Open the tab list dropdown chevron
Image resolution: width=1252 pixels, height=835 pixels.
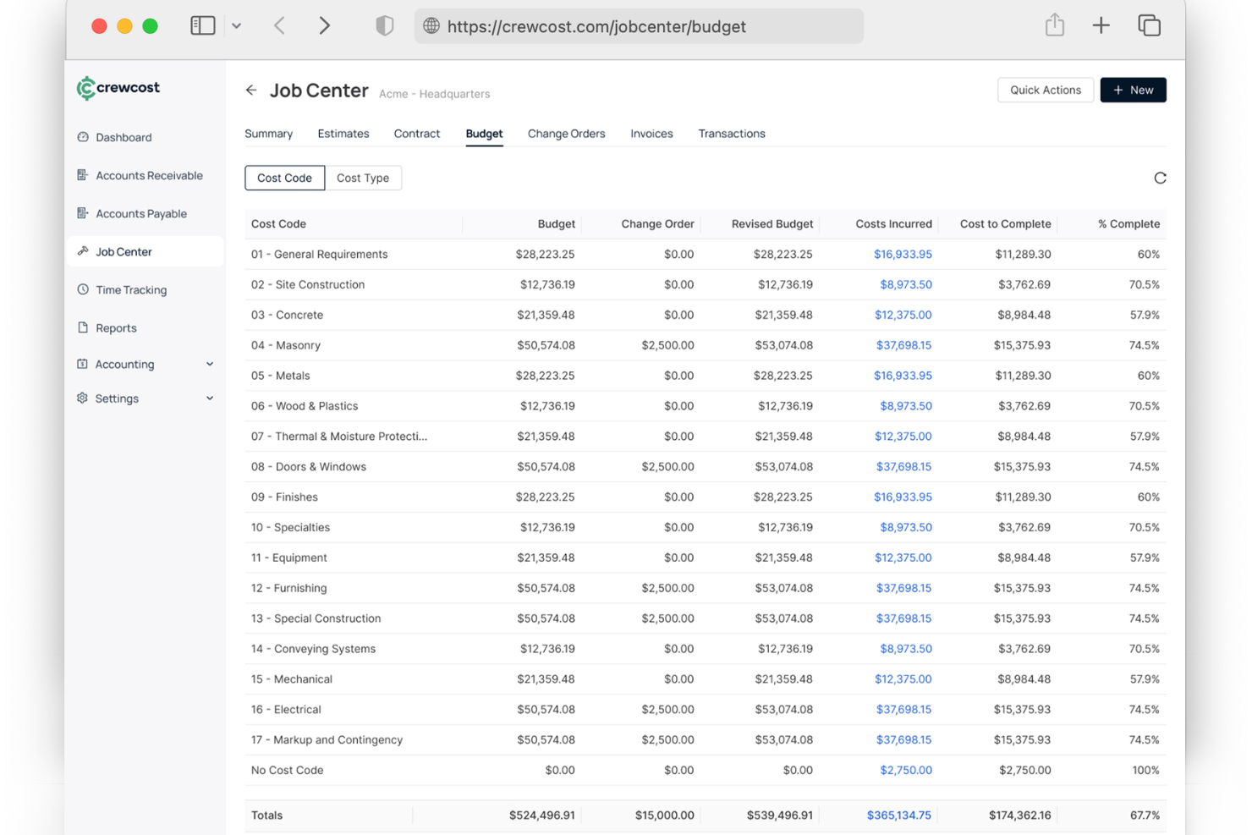[x=237, y=25]
